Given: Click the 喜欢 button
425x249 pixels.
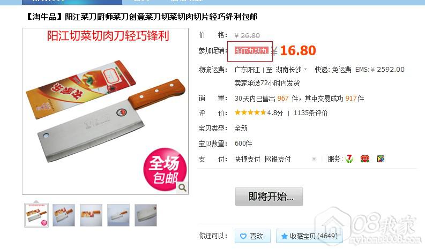Looking at the screenshot, I should (252, 236).
